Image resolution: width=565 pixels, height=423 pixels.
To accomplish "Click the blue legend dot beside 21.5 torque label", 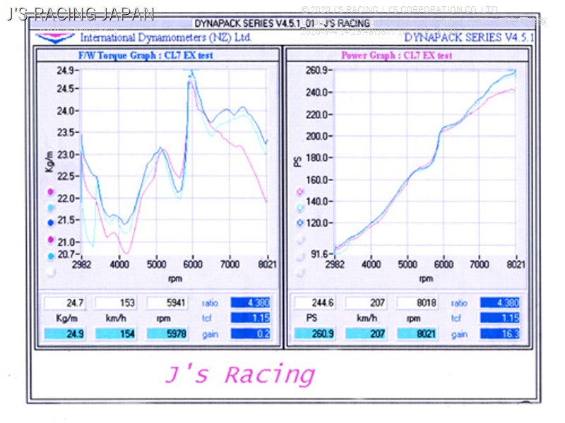I will (x=51, y=223).
